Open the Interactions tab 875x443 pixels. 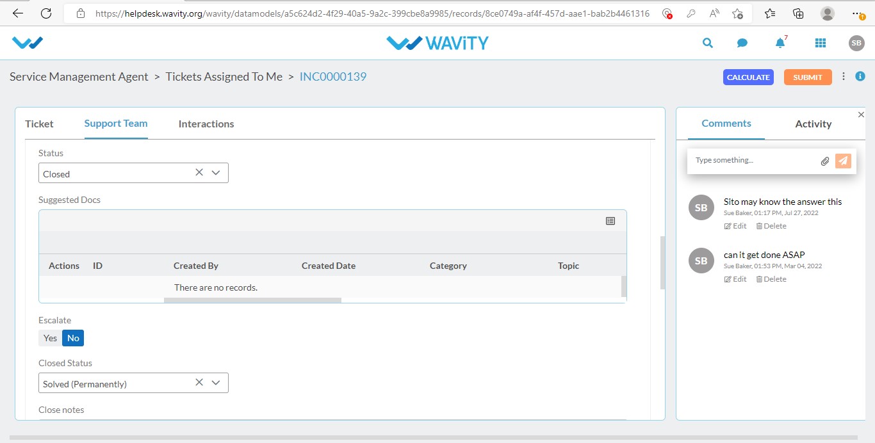(206, 124)
